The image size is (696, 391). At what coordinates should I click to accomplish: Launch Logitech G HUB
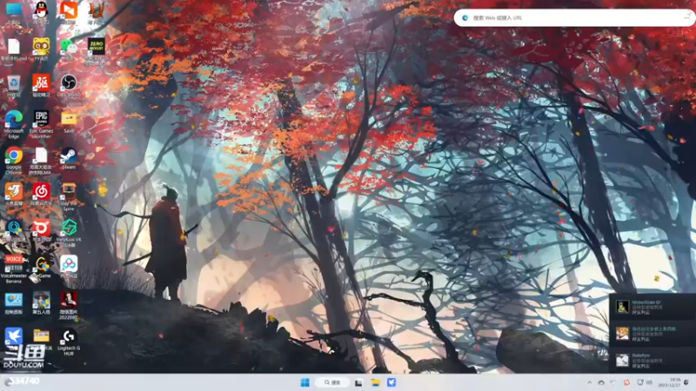pos(69,342)
